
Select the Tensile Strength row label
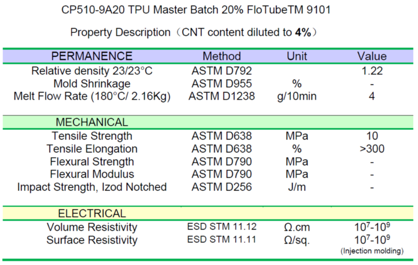[x=92, y=136]
